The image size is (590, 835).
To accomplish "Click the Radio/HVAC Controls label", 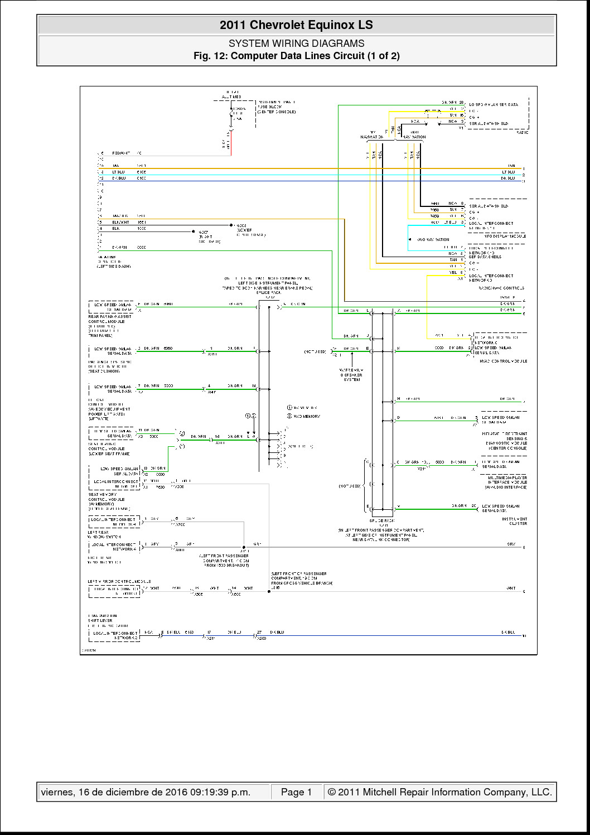I will click(x=501, y=288).
